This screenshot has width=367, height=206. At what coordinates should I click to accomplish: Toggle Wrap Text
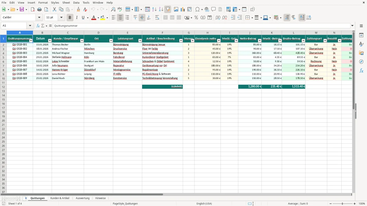[x=157, y=18]
